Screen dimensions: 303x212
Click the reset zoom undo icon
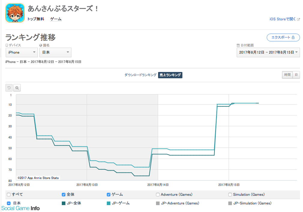9,88
